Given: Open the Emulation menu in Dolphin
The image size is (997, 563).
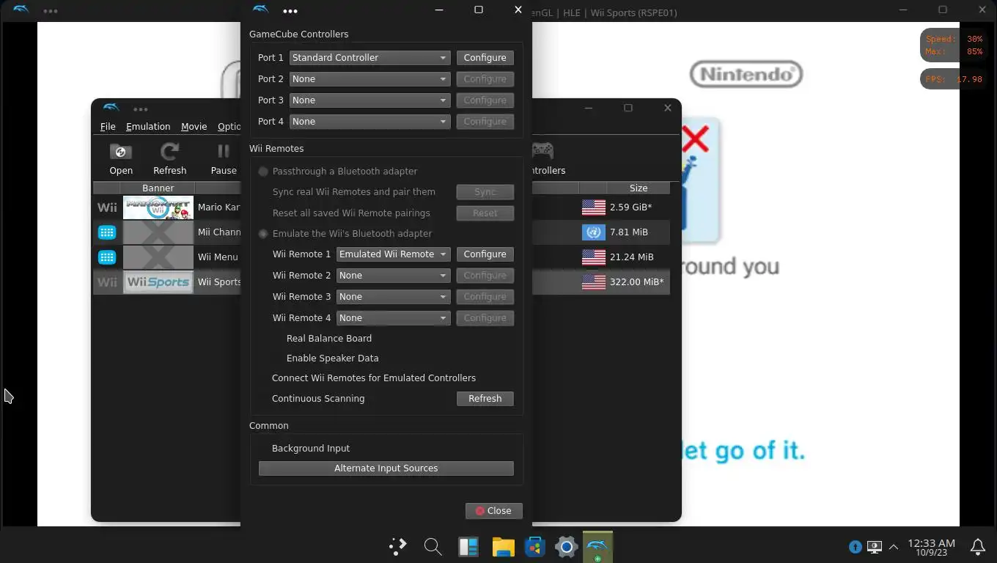Looking at the screenshot, I should point(148,127).
